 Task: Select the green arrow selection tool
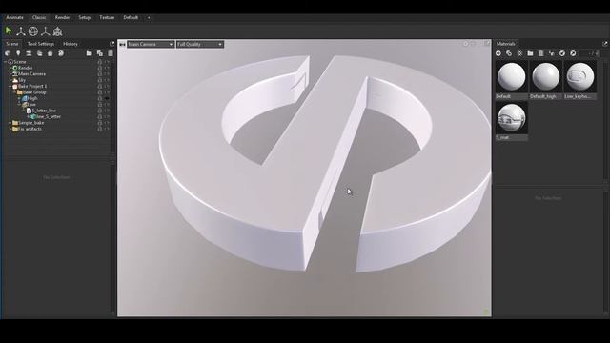[9, 31]
